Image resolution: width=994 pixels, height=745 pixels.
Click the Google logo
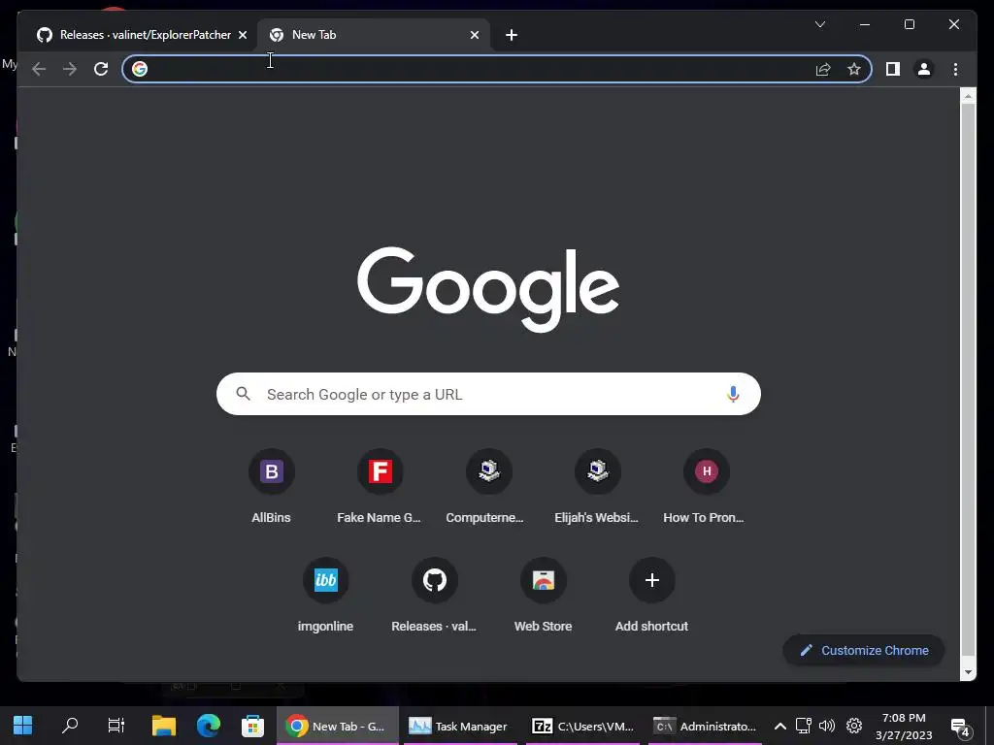click(488, 289)
